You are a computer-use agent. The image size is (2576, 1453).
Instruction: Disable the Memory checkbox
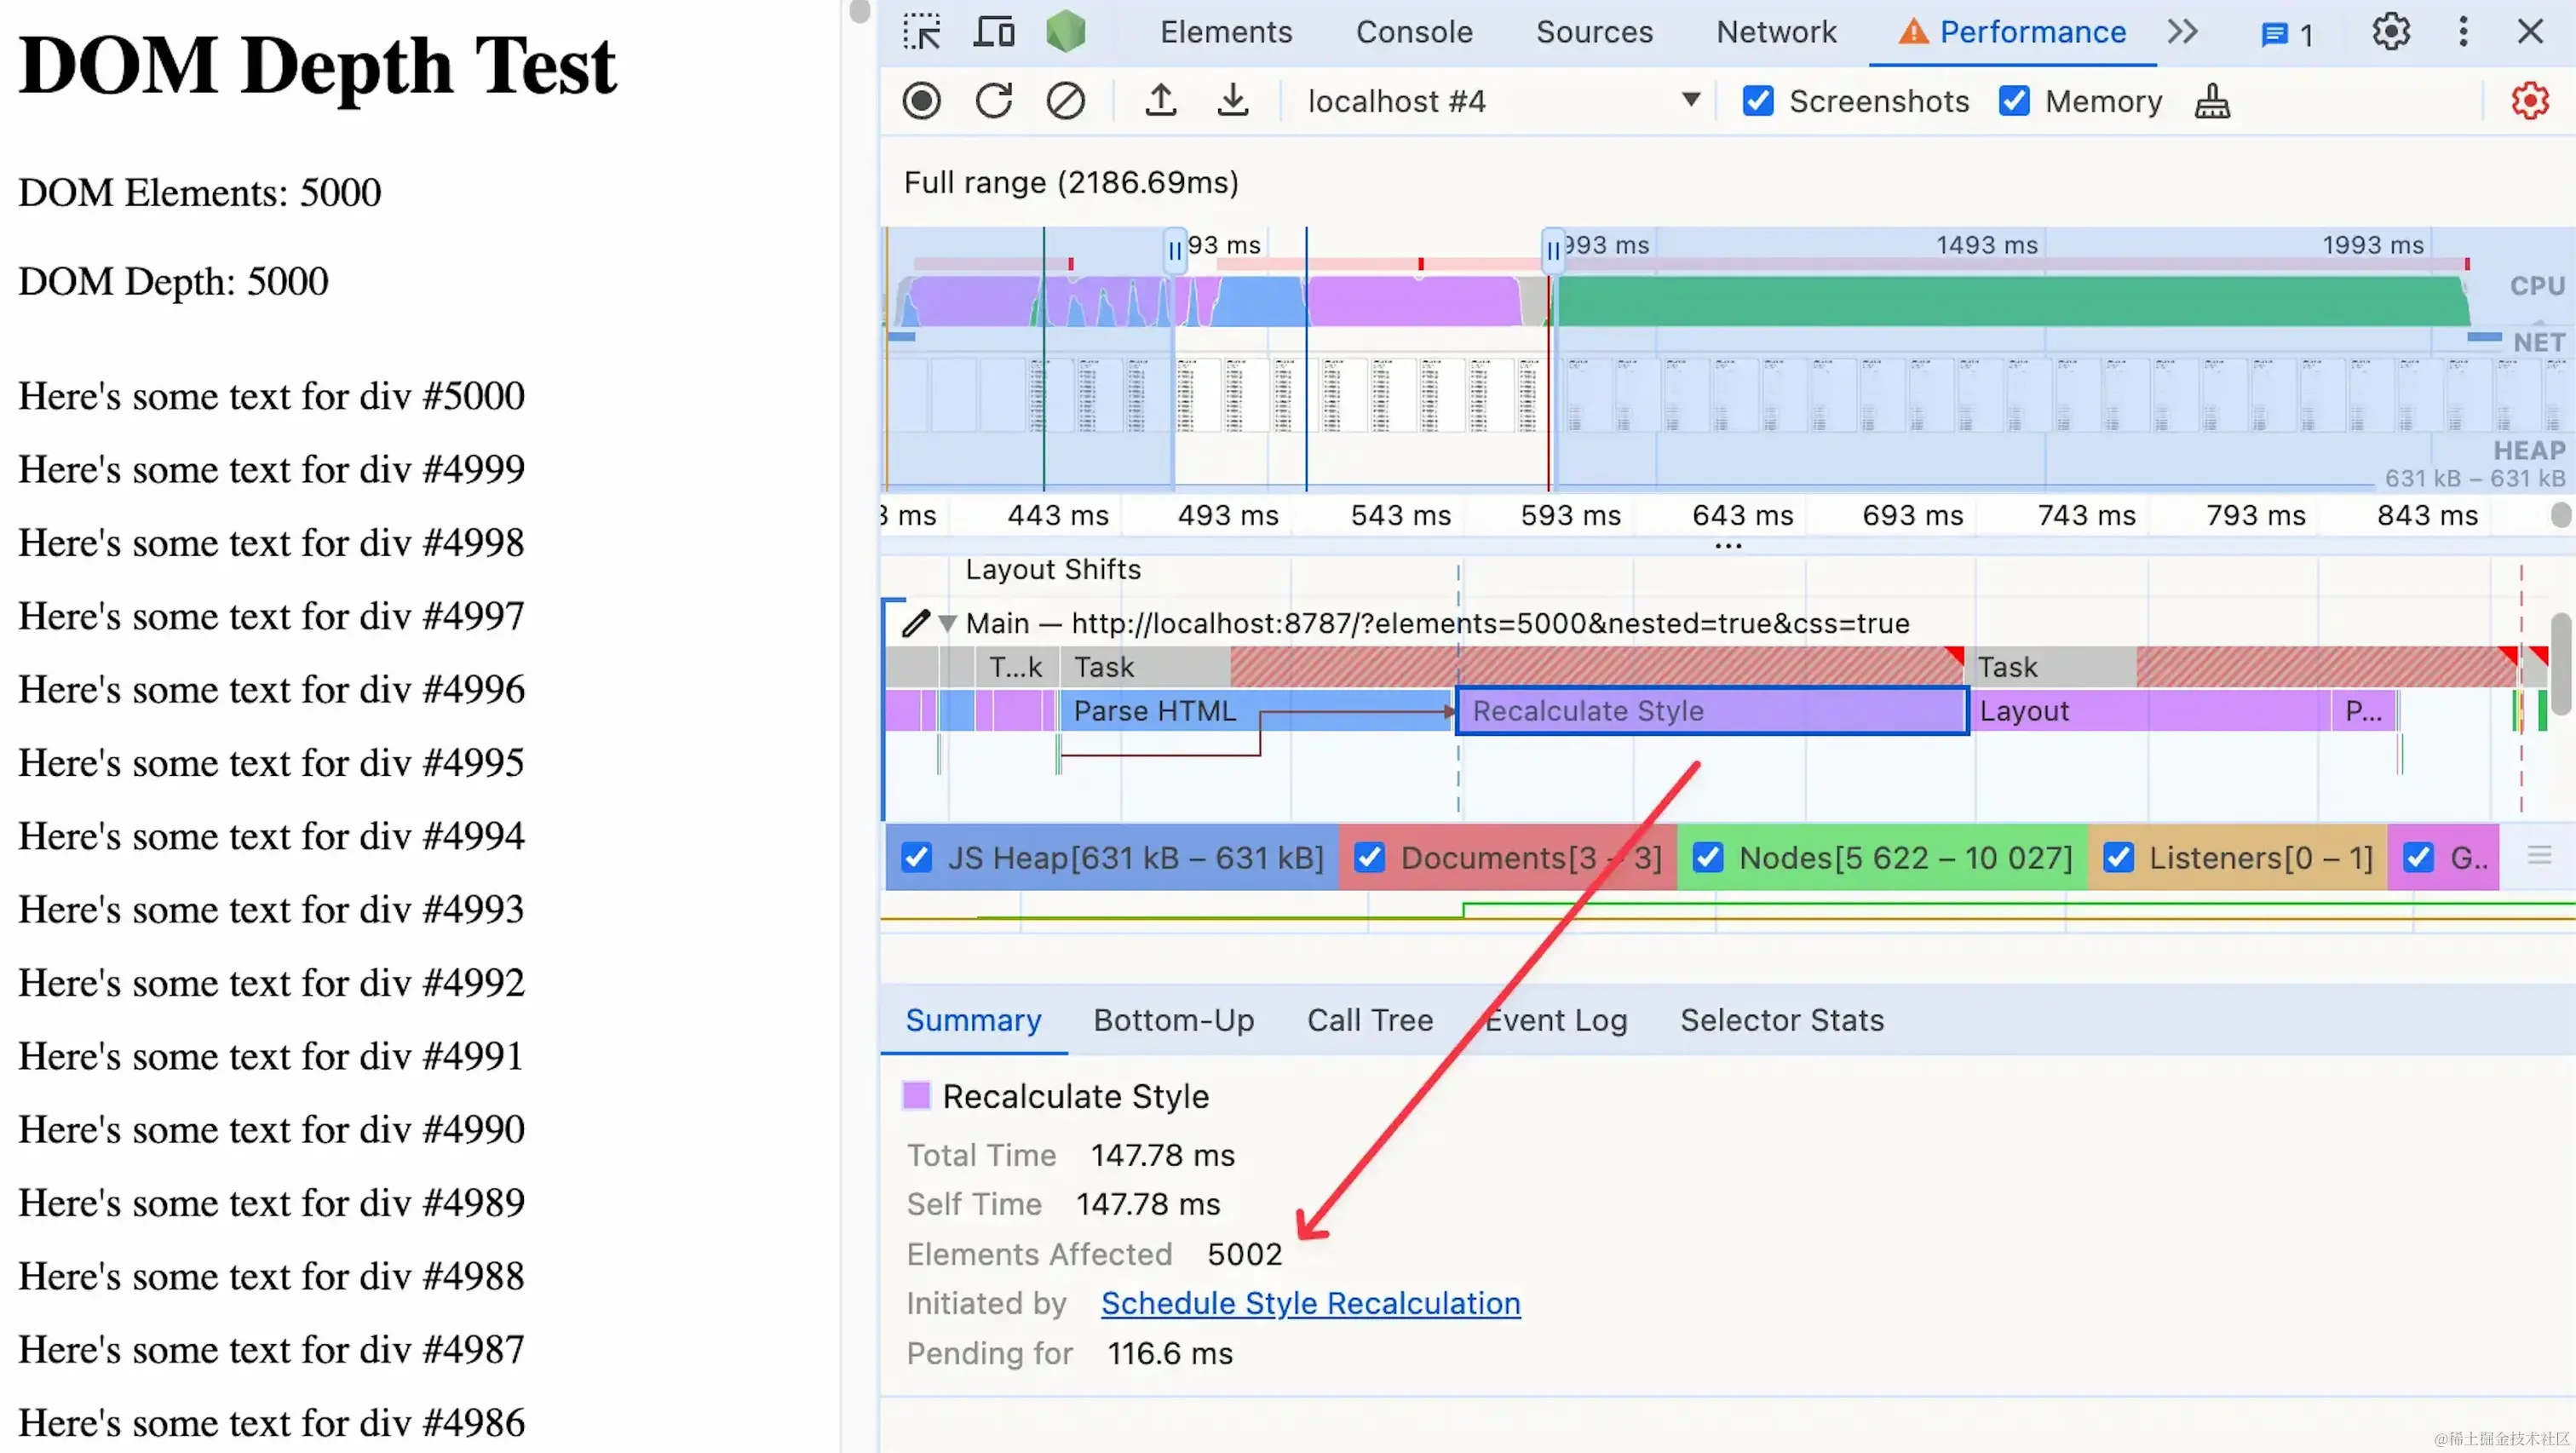[x=2013, y=101]
